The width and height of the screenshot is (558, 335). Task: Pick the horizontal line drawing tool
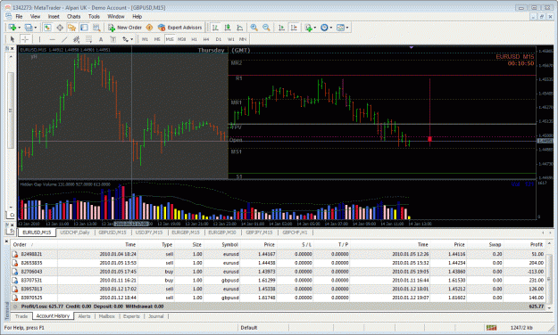tap(52, 39)
